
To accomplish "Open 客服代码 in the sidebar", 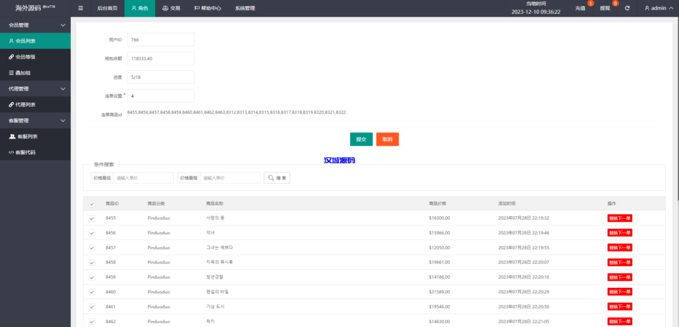I will click(x=26, y=153).
